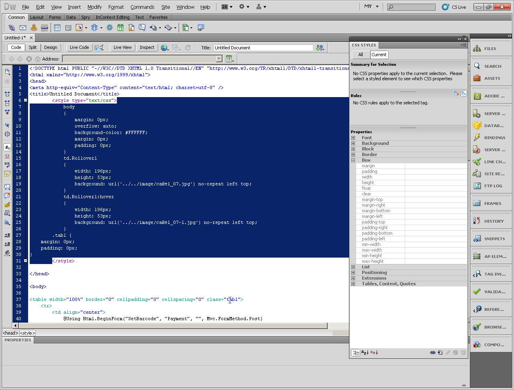The image size is (514, 390).
Task: Click the Show Category View button
Action: click(x=356, y=353)
